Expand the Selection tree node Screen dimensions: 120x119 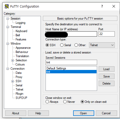point(12,60)
